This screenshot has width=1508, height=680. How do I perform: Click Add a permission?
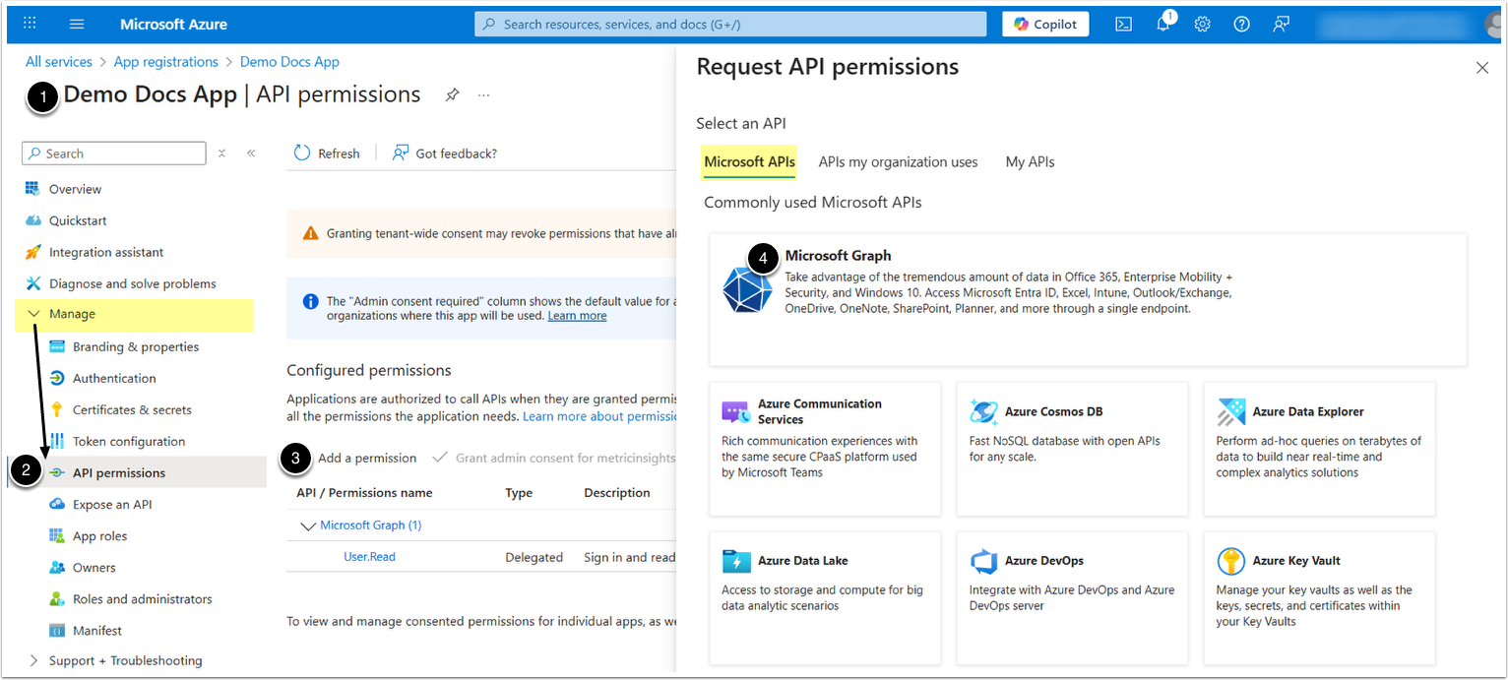click(366, 458)
